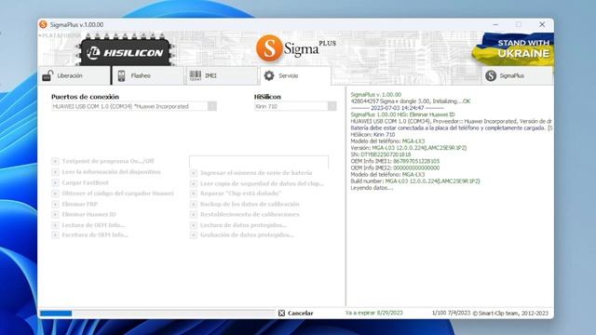Click the log line "OEM Info IMEI1"
596x335 pixels.
[395, 161]
